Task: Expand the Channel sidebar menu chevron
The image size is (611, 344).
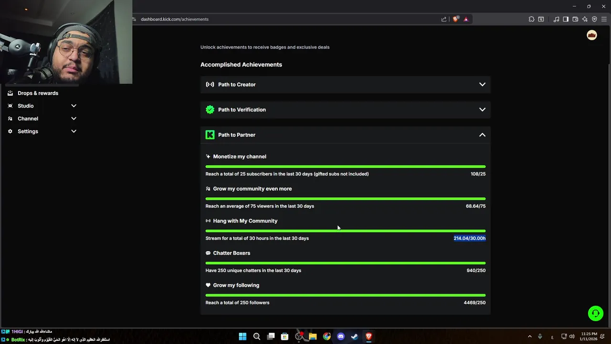Action: click(74, 118)
